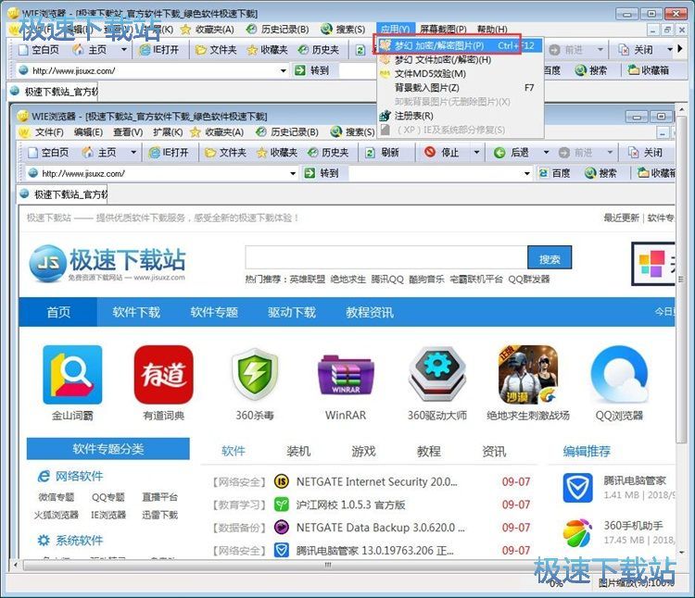Click blue 搜索 button on webpage
Screen dimensions: 695x598
pyautogui.click(x=550, y=257)
